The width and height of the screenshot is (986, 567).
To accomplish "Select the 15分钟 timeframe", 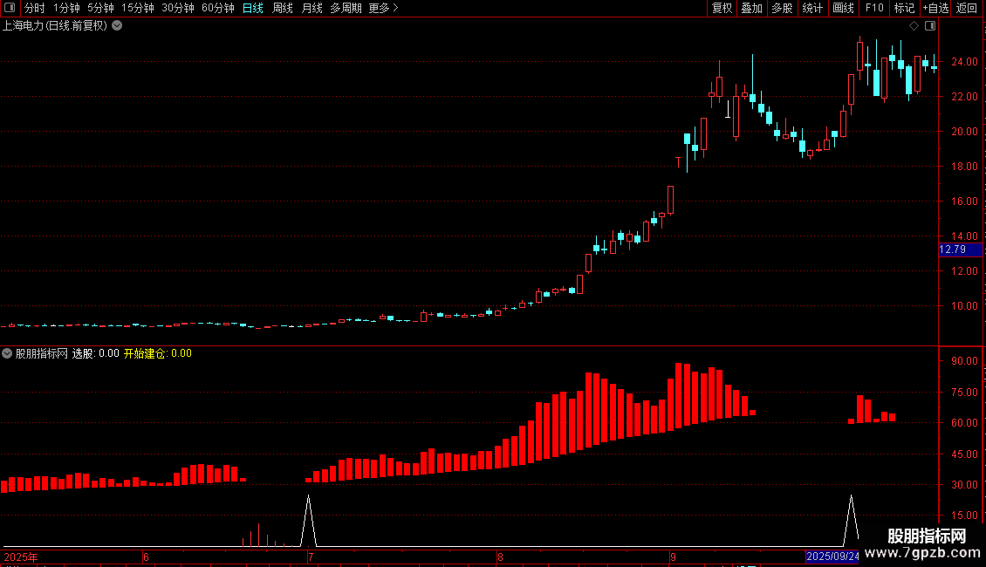I will (137, 8).
